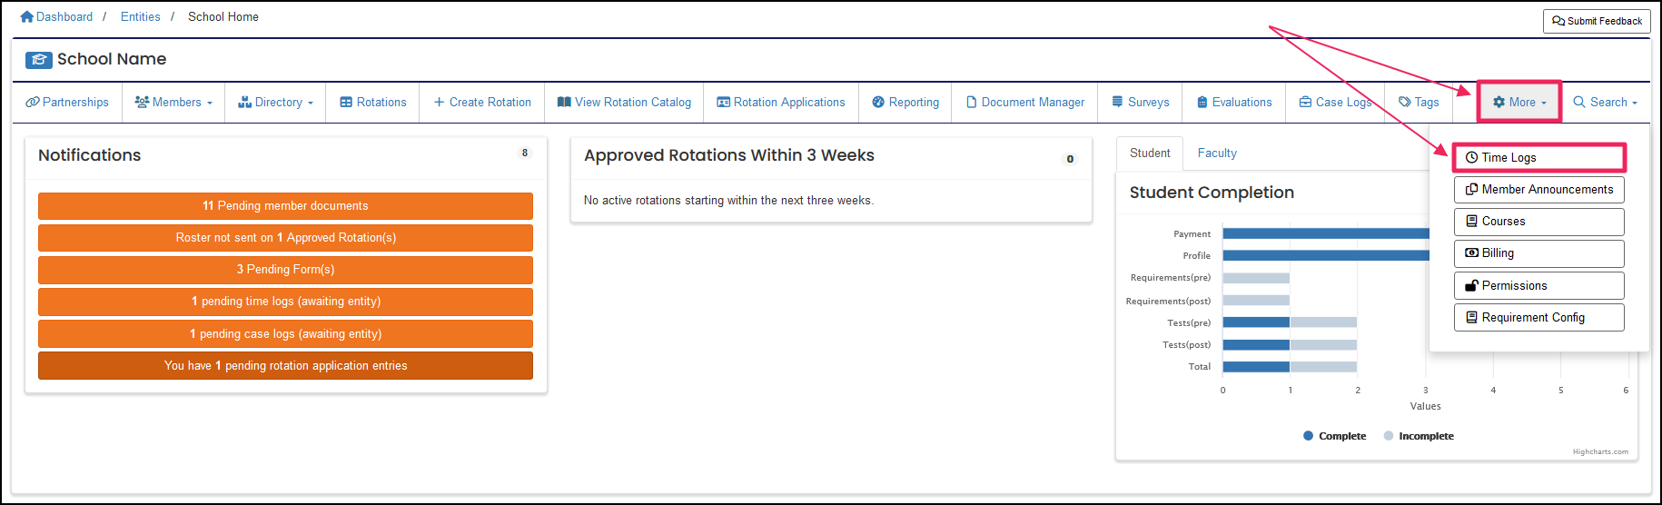Open Requirement Config menu entry

tap(1539, 317)
